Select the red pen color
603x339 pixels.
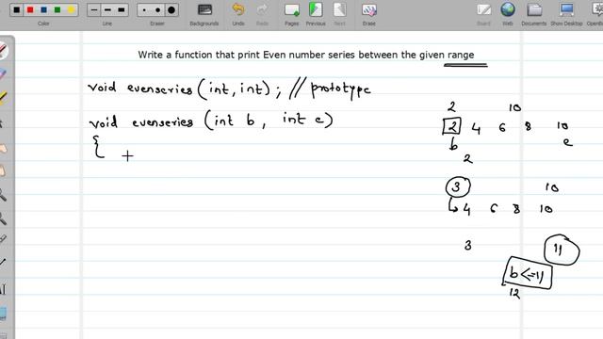30,10
